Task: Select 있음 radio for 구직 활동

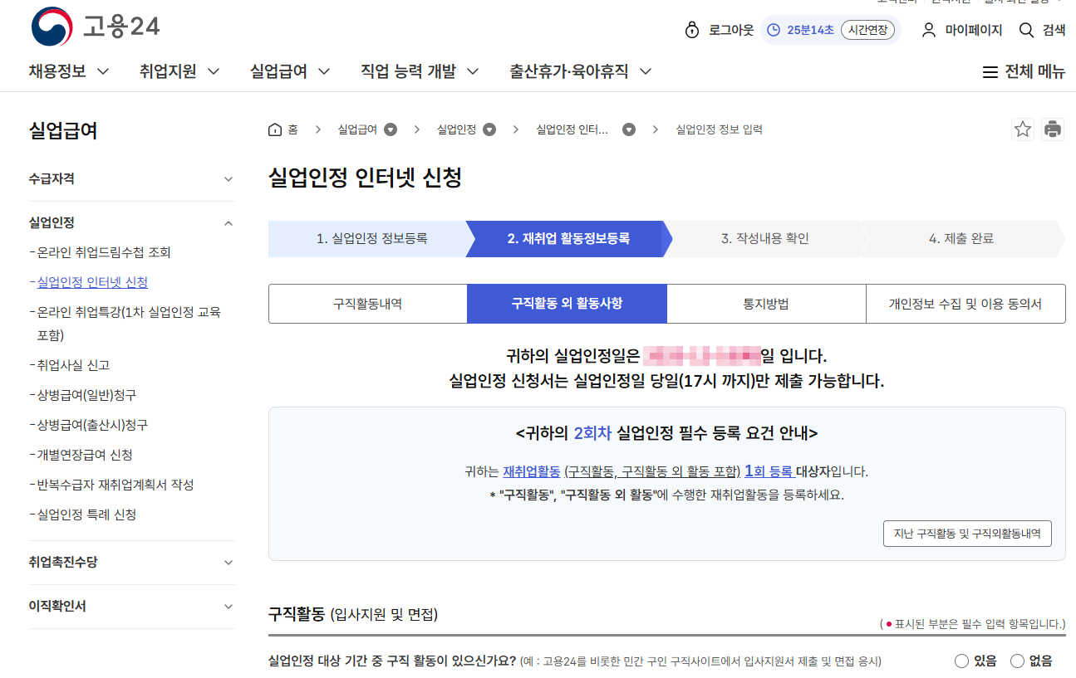Action: click(x=962, y=661)
